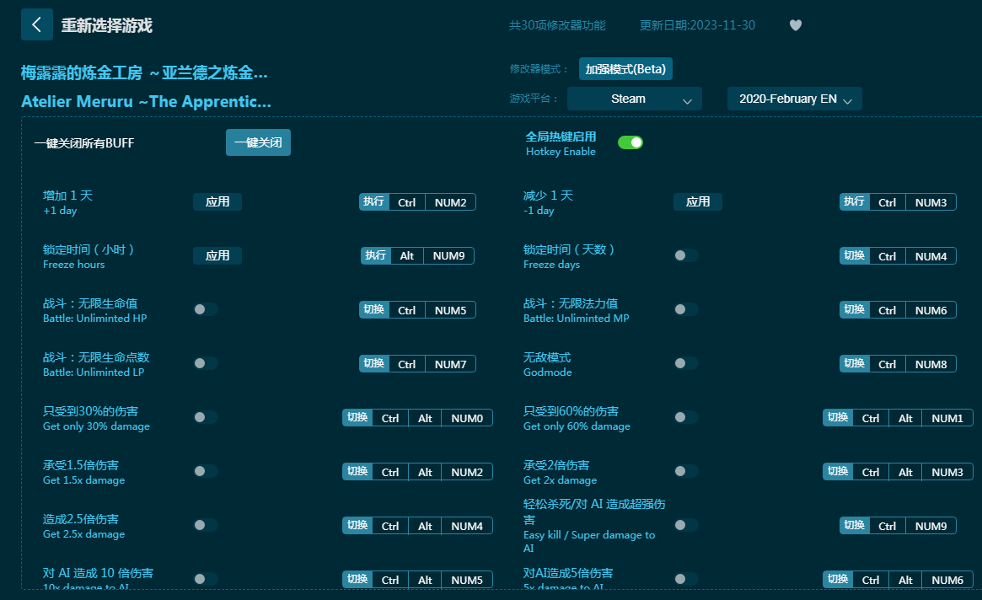Viewport: 982px width, 600px height.
Task: Toggle Freeze days option
Action: click(x=685, y=255)
